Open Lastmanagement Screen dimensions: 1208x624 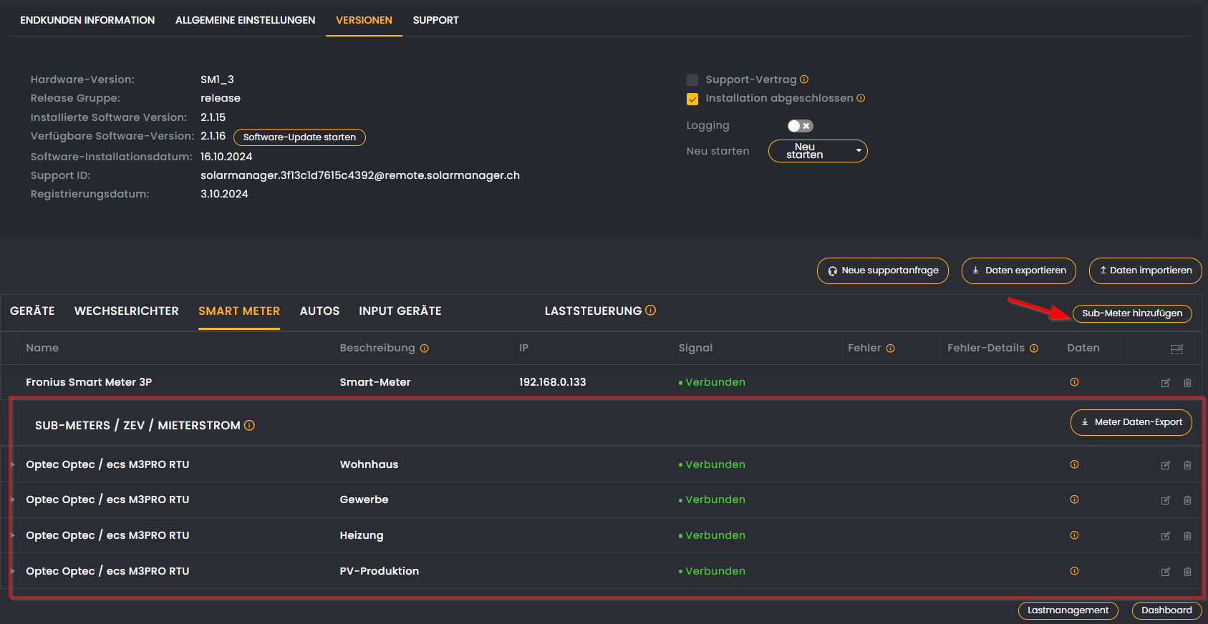(1068, 610)
